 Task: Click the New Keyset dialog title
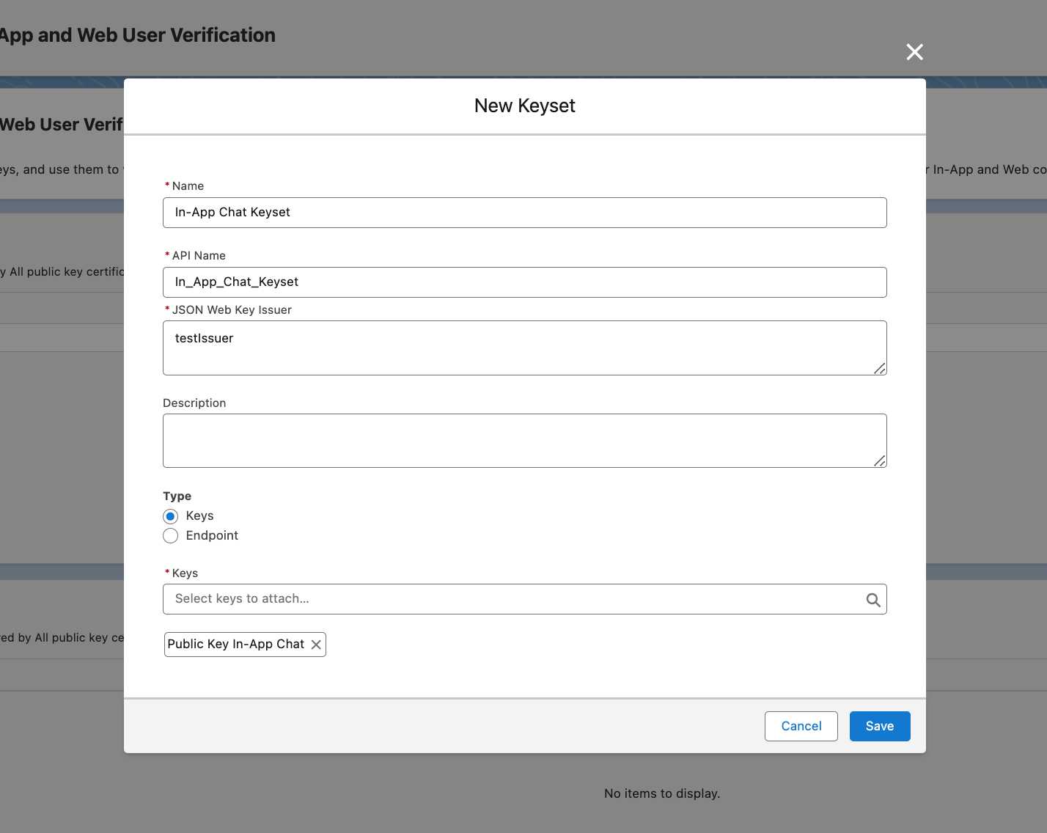(x=524, y=106)
